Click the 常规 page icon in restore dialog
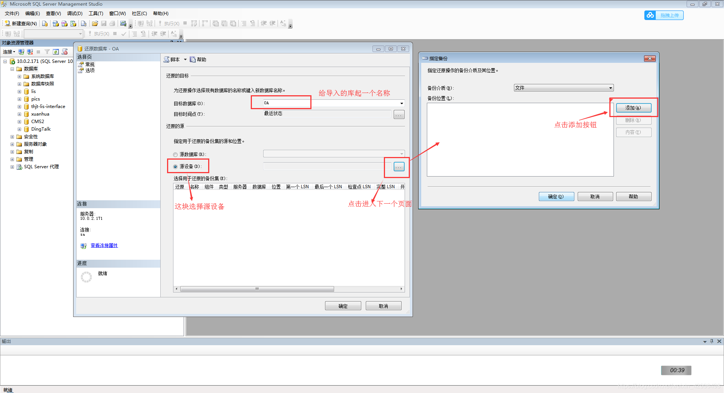Viewport: 724px width, 393px height. pos(81,64)
